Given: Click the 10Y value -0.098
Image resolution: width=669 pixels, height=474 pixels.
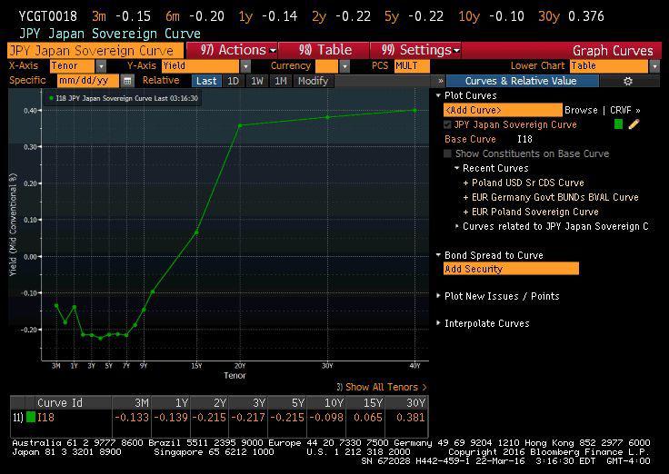Looking at the screenshot, I should (326, 418).
